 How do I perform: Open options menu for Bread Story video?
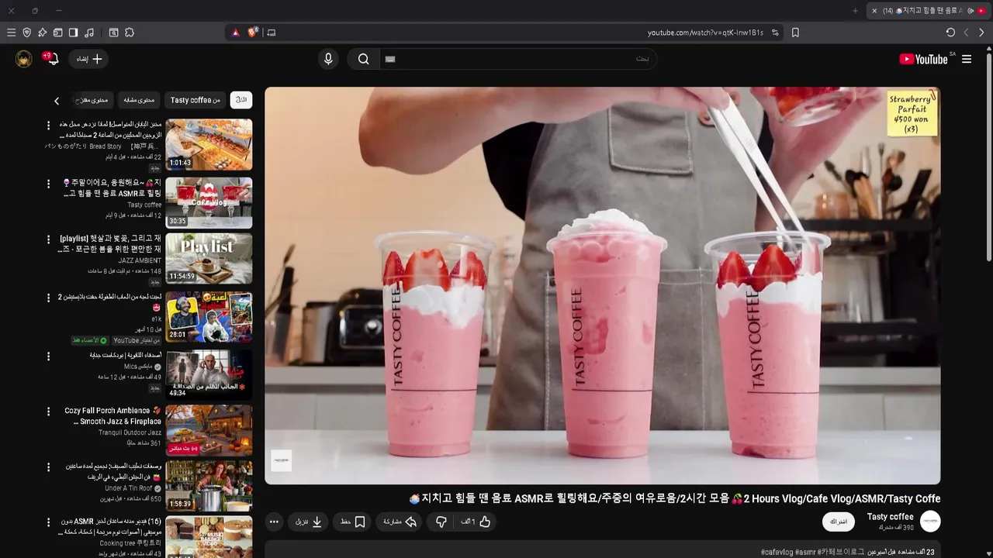pyautogui.click(x=48, y=126)
